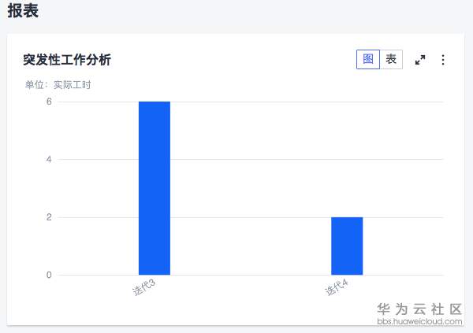Select the blue bar for 迭代4

pos(347,246)
